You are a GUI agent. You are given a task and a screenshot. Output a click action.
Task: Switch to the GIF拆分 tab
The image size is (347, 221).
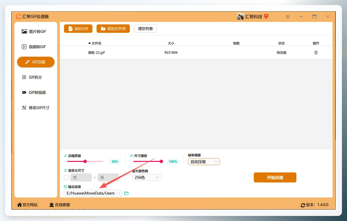(x=36, y=77)
